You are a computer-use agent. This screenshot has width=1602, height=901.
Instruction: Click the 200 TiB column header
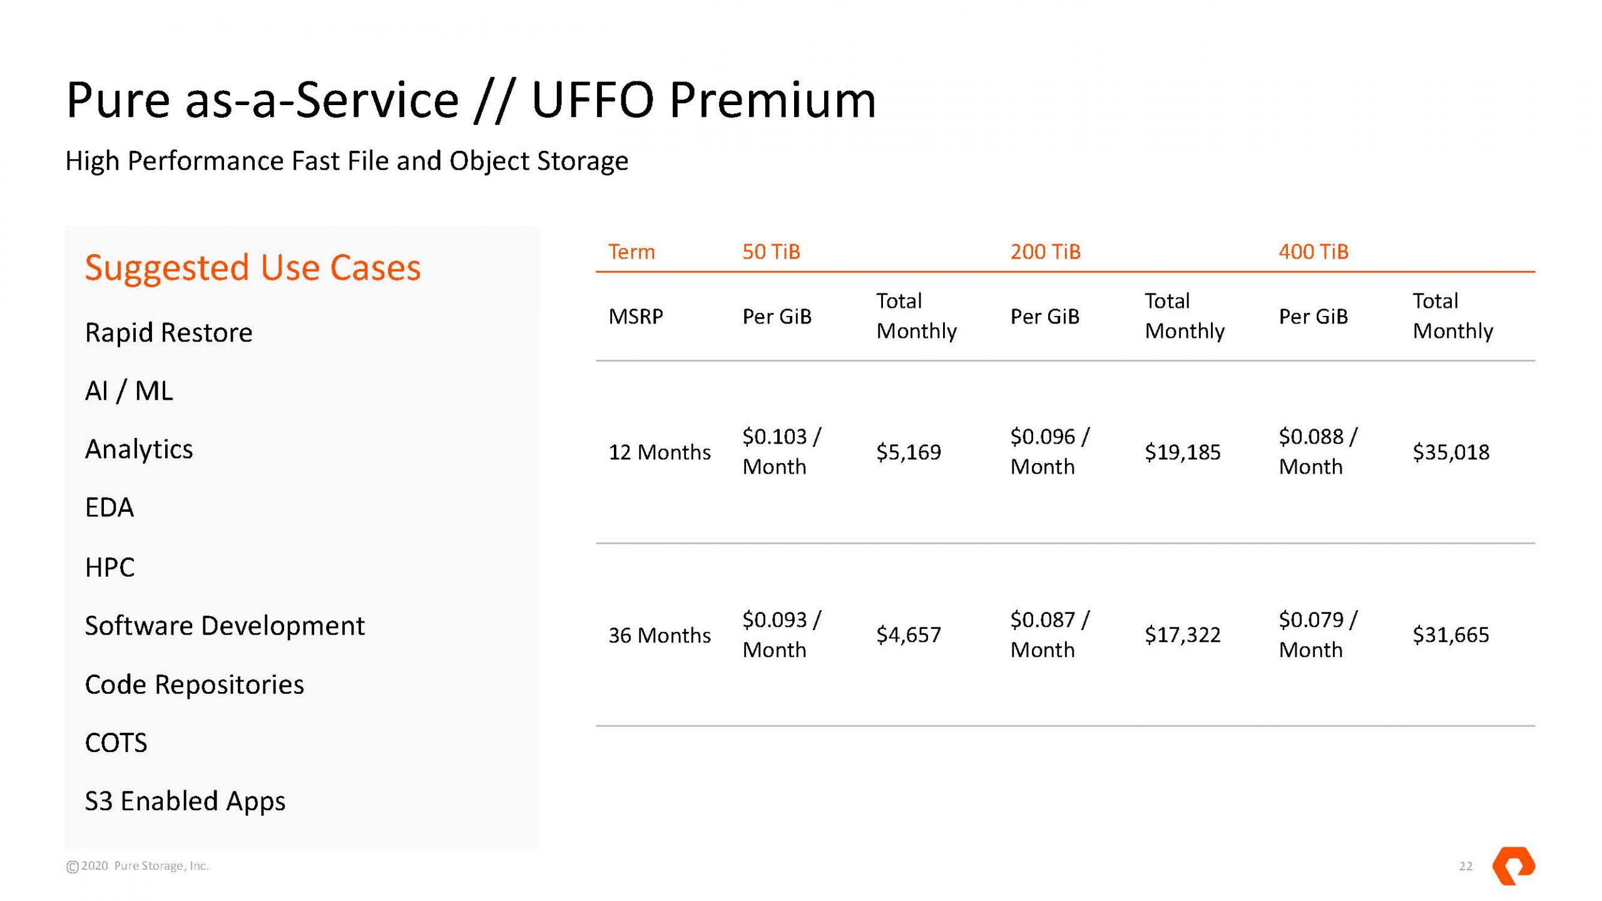[x=1045, y=252]
